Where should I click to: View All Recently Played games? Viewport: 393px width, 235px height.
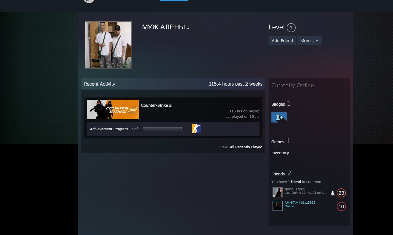[246, 147]
